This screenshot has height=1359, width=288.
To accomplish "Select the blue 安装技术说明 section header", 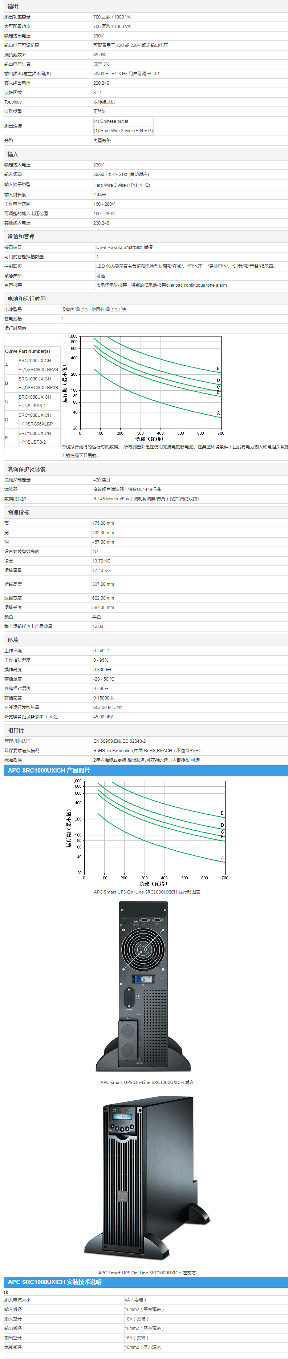I will 54,1282.
